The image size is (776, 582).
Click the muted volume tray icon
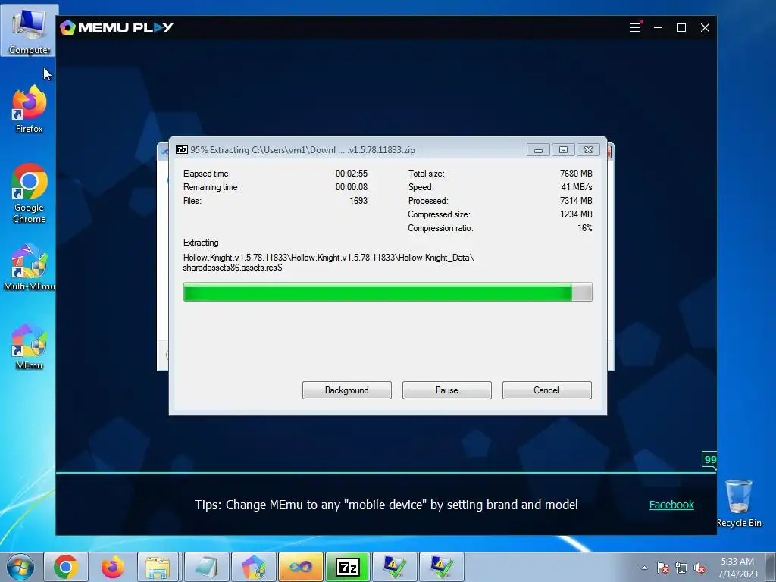(699, 568)
